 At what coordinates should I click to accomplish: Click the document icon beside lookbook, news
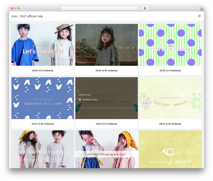80,99
